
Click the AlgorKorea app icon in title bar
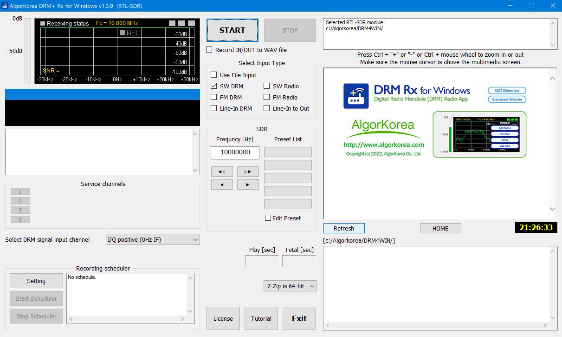5,6
